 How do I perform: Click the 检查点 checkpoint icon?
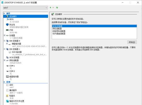pos(7,96)
